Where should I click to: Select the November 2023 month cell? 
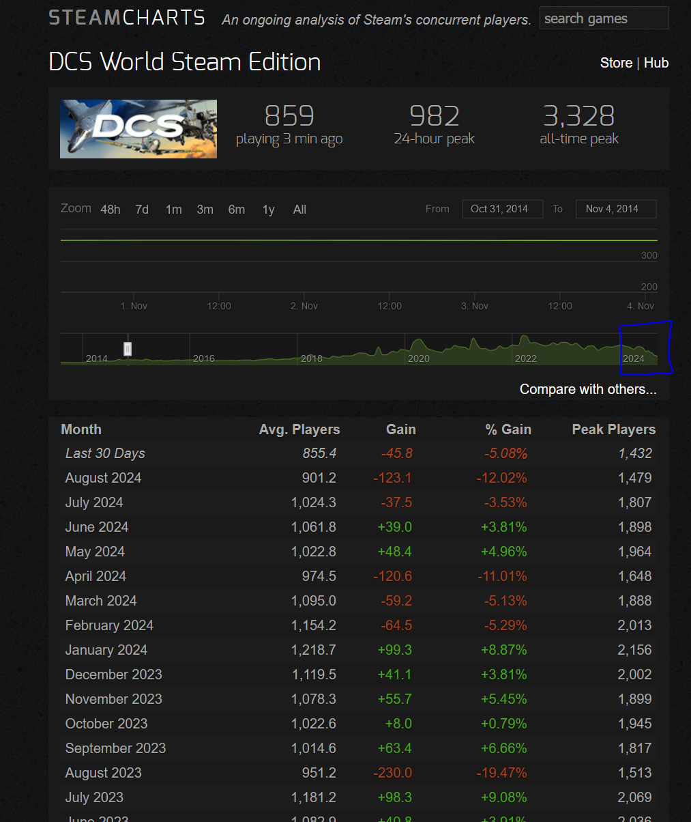click(113, 699)
